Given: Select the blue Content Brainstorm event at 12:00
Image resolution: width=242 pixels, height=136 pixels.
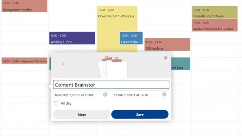Looking at the screenshot, I should tap(131, 38).
